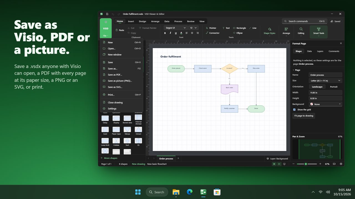Click the Paste button
The image size is (355, 199).
pos(120,30)
